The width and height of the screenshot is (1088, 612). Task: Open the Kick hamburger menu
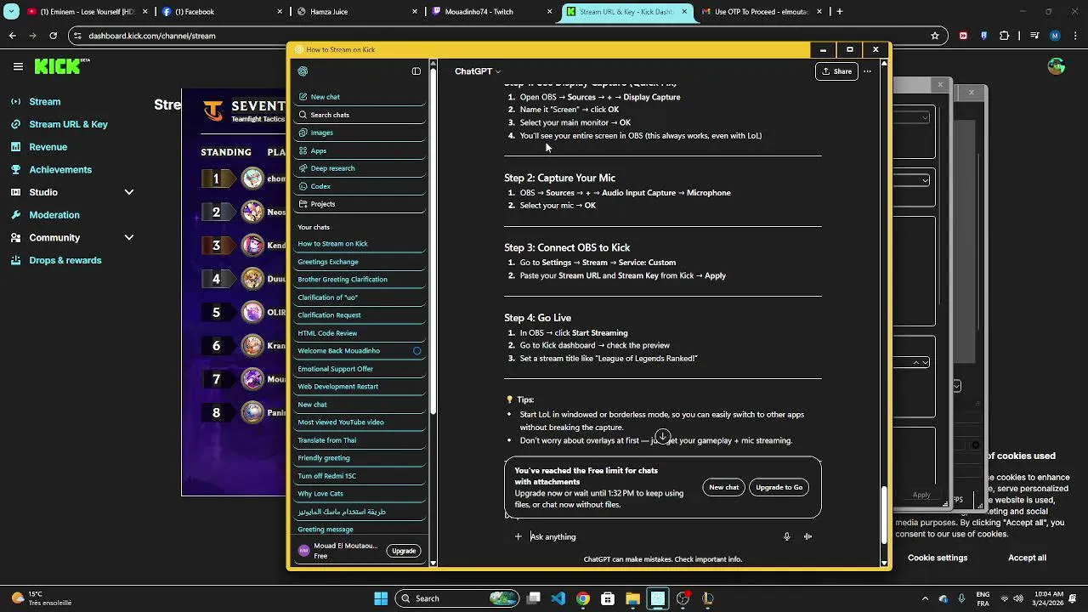pos(18,66)
